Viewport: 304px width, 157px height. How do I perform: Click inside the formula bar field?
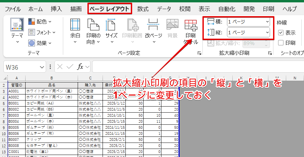click(198, 67)
